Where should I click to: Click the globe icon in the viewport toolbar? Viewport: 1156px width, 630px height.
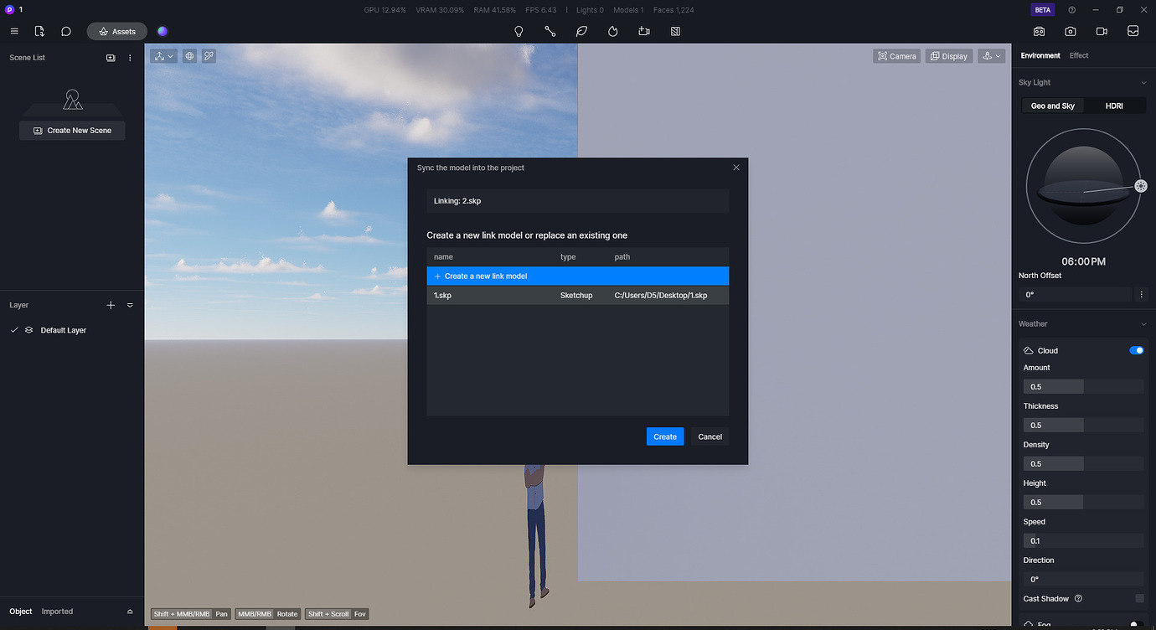click(x=188, y=55)
